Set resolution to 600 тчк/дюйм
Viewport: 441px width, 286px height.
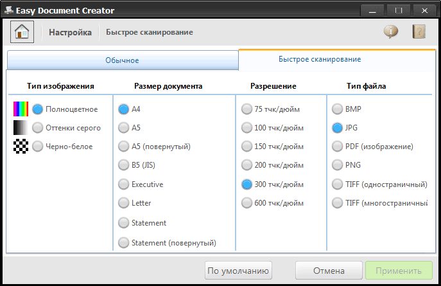pyautogui.click(x=246, y=203)
